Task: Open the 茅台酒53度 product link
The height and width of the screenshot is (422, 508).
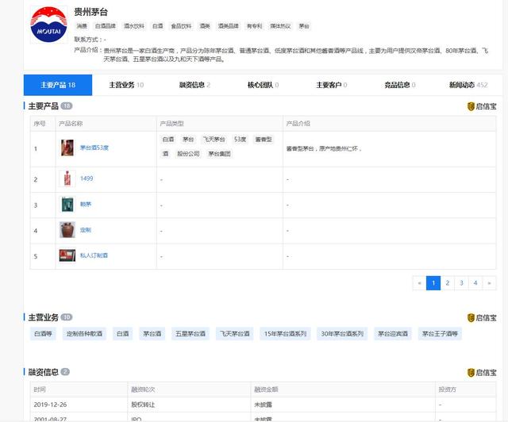Action: point(94,148)
